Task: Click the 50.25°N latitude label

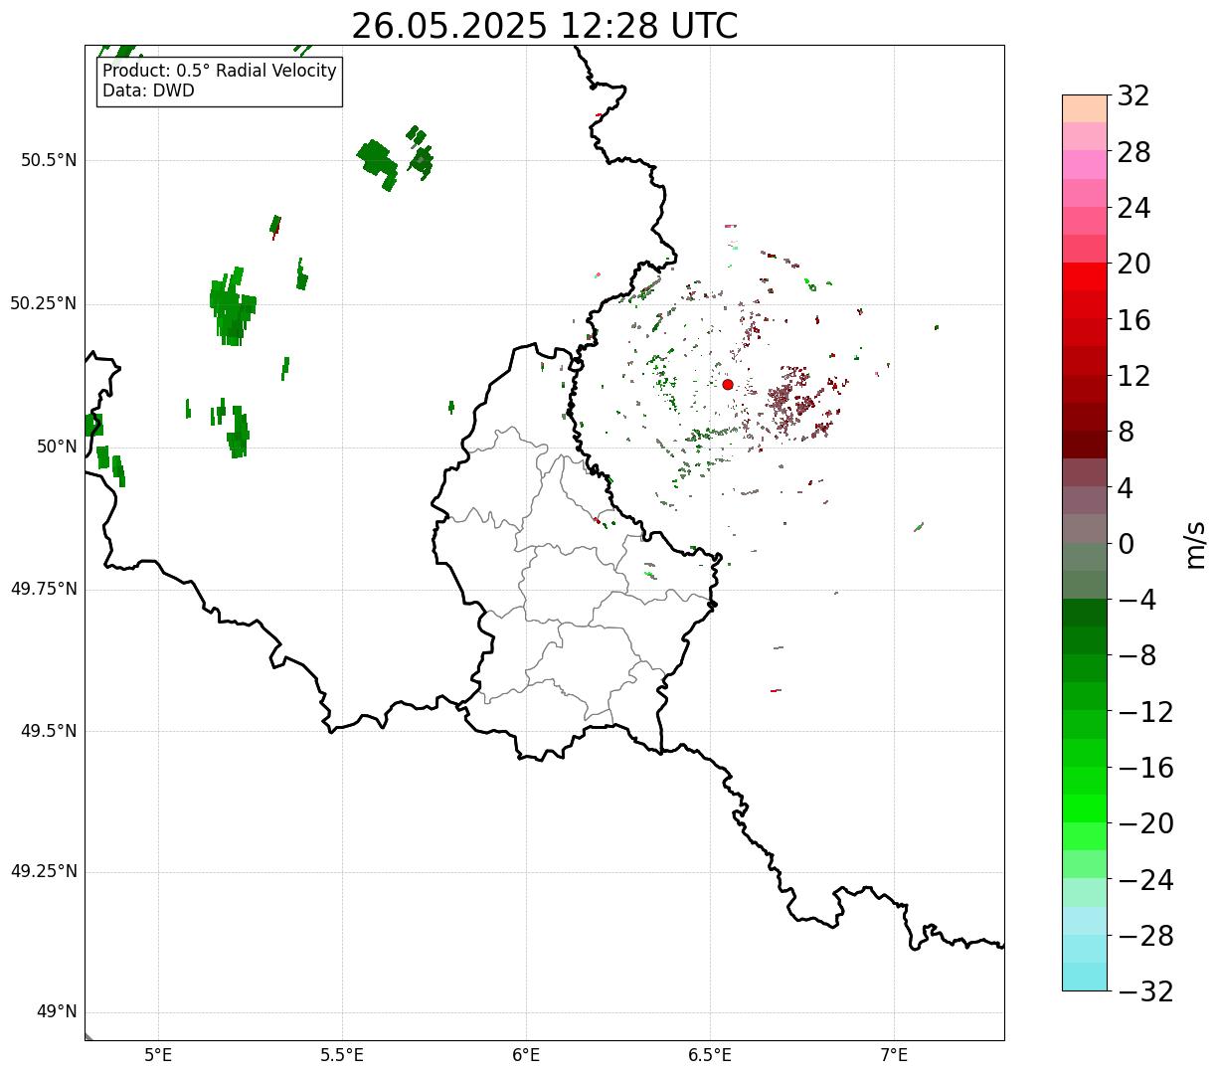Action: 43,303
